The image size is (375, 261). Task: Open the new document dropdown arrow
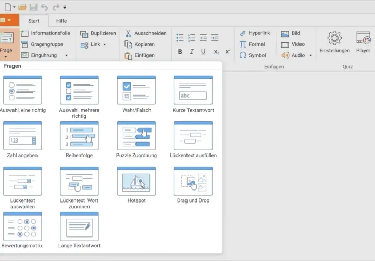14,7
